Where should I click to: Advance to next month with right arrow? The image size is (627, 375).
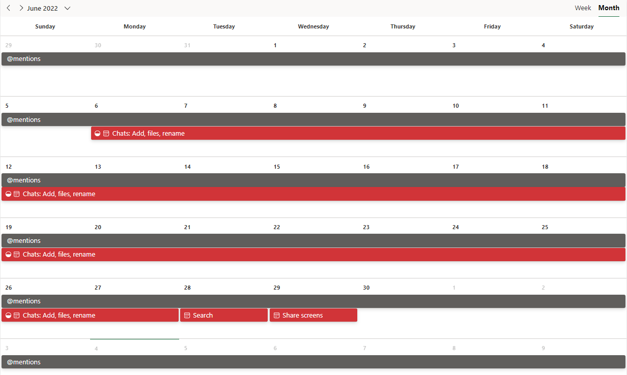(21, 8)
